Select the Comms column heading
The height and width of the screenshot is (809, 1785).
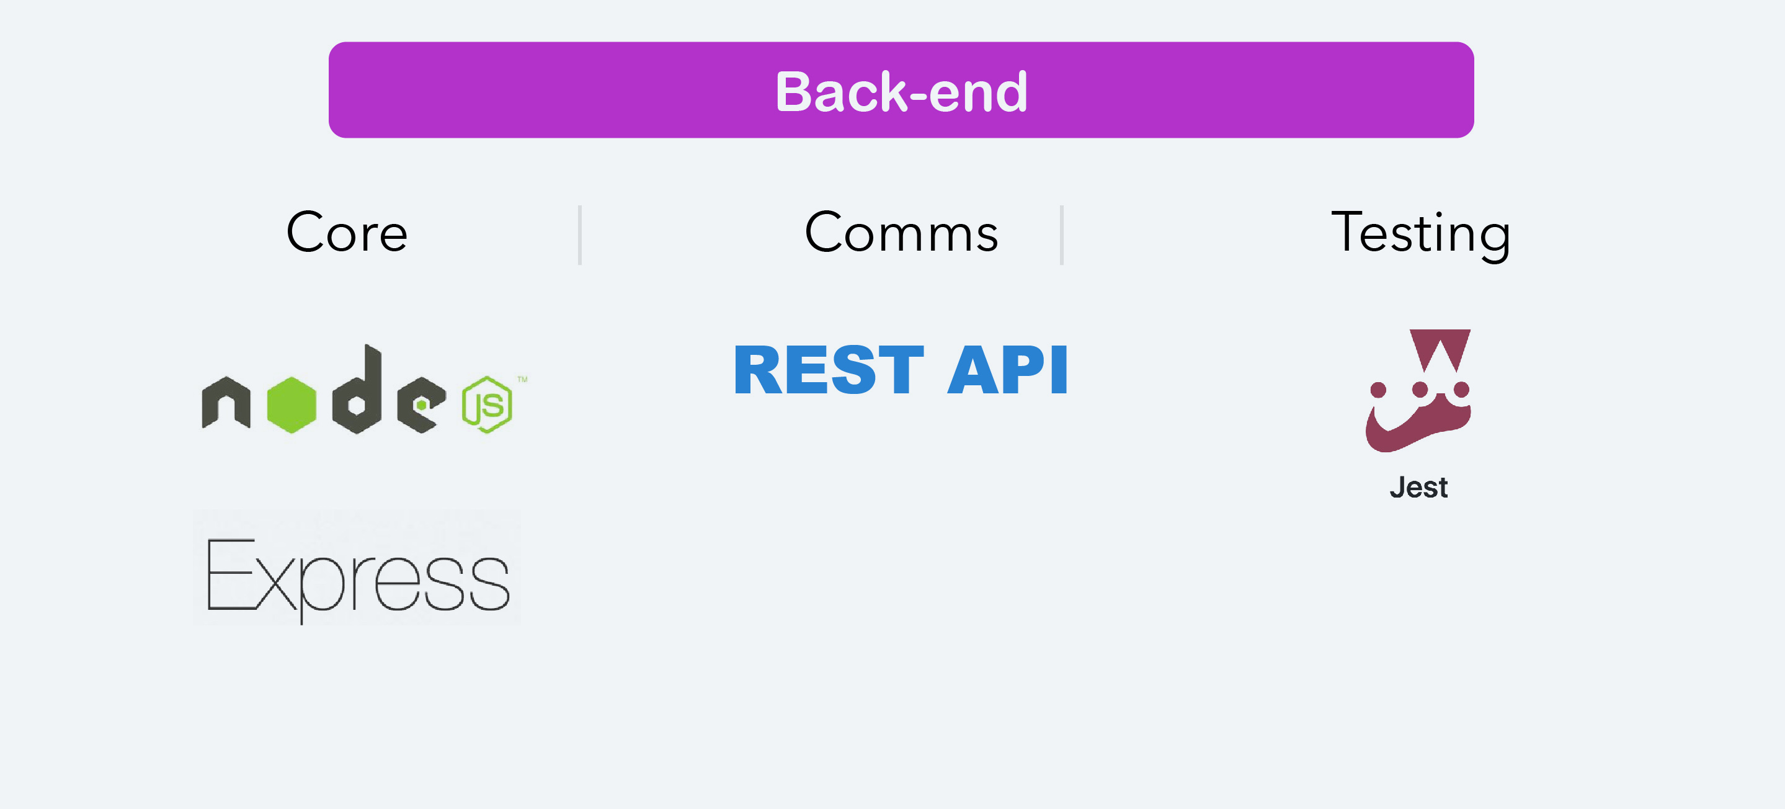902,233
